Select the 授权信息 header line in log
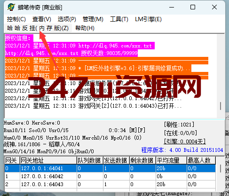 pos(19,38)
